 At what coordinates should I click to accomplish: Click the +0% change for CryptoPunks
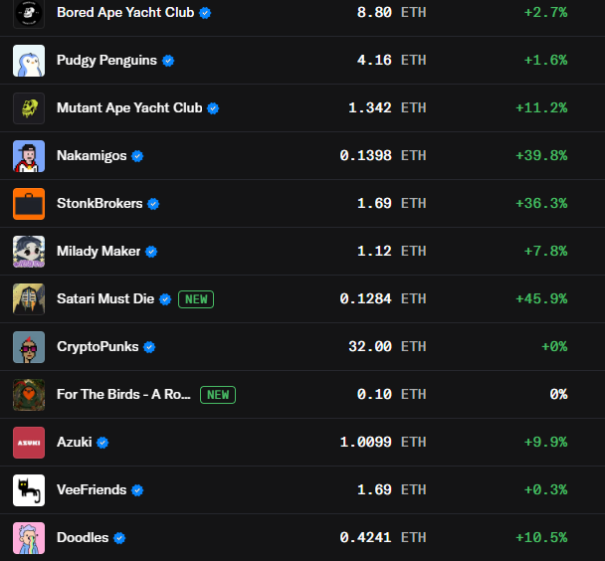click(x=554, y=347)
